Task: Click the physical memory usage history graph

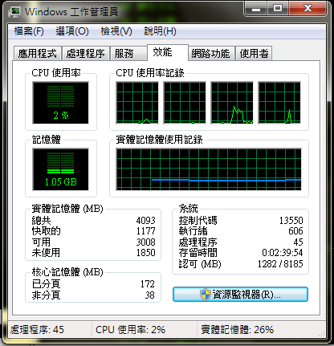Action: pyautogui.click(x=209, y=169)
